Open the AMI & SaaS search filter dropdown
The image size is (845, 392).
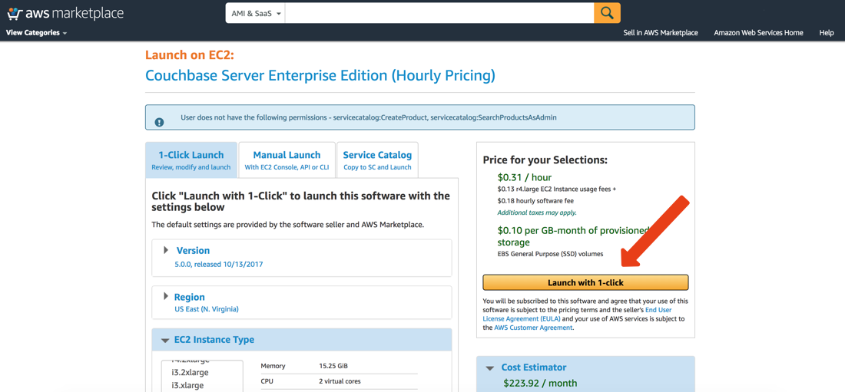point(256,14)
